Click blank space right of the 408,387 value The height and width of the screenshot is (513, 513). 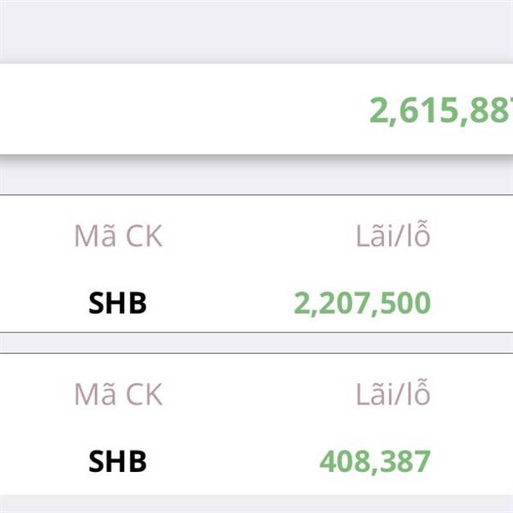[x=472, y=462]
